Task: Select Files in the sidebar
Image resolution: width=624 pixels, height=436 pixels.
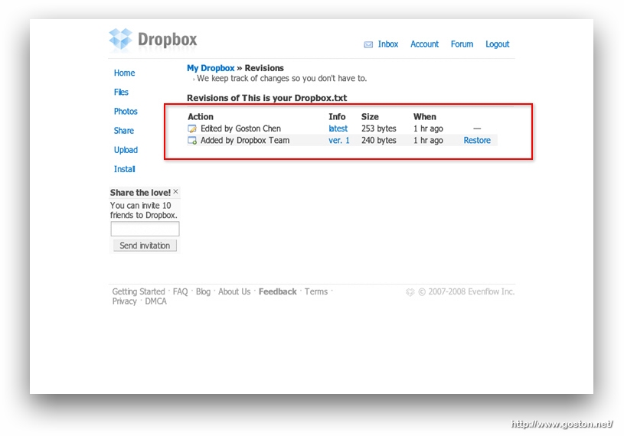Action: [121, 93]
